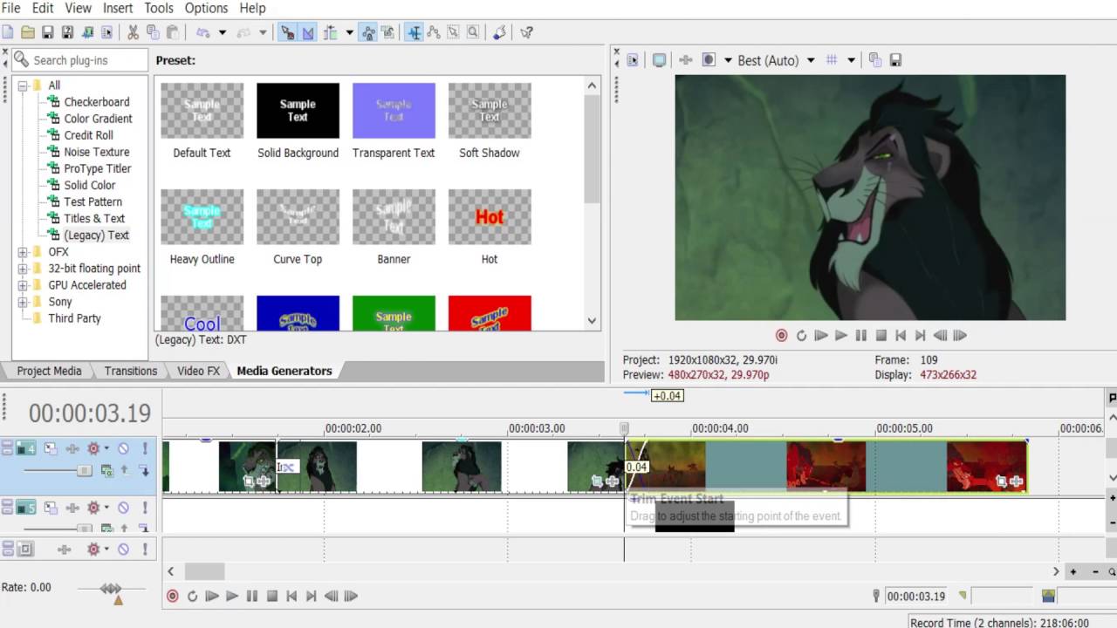Click the Search plug-ins field
Viewport: 1117px width, 628px height.
tap(79, 60)
